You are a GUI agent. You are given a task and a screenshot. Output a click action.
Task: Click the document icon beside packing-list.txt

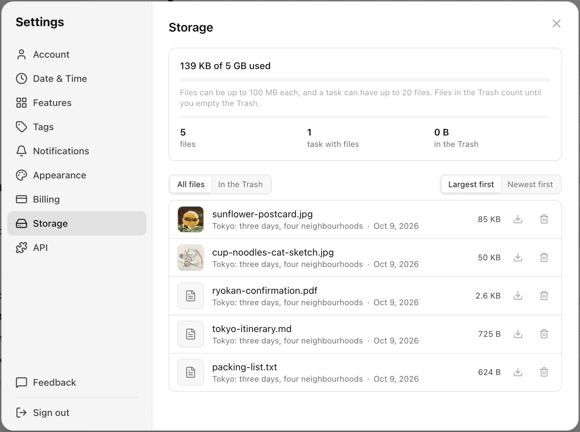pyautogui.click(x=191, y=372)
